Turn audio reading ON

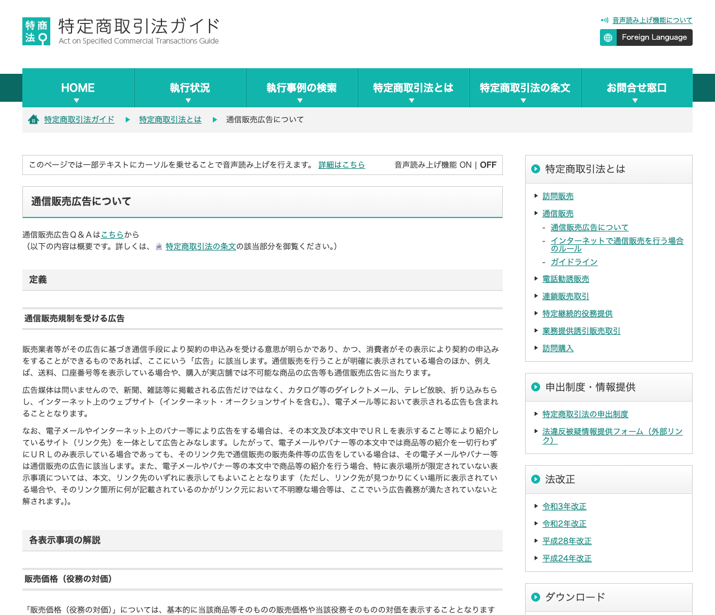click(466, 165)
